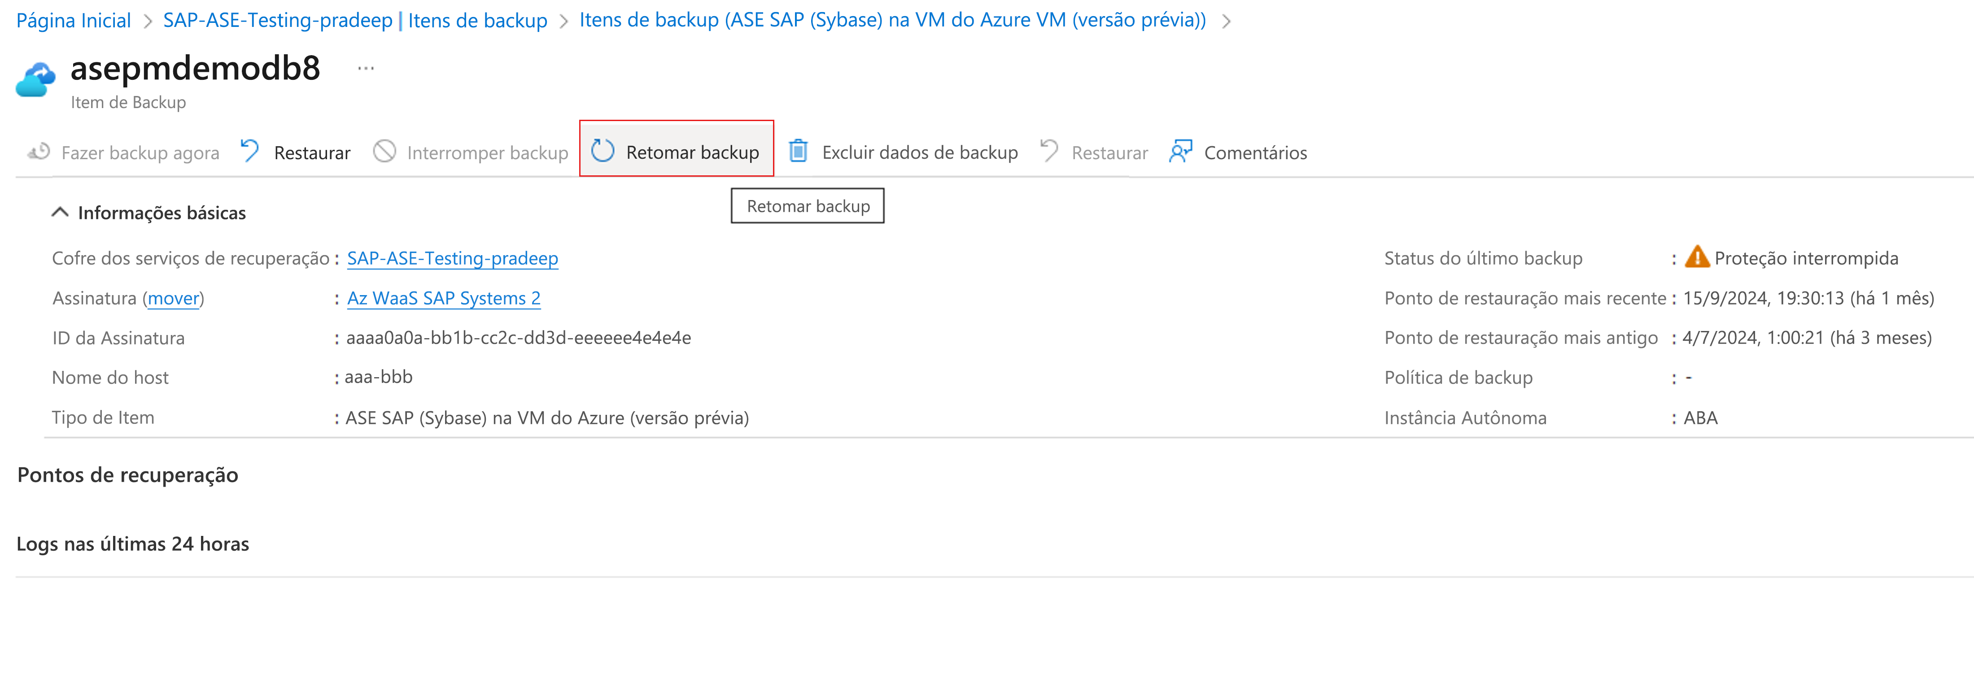Screen dimensions: 1974x683
Task: Open SAP-ASE-Testing-pradeep breadcrumb link
Action: pos(277,21)
